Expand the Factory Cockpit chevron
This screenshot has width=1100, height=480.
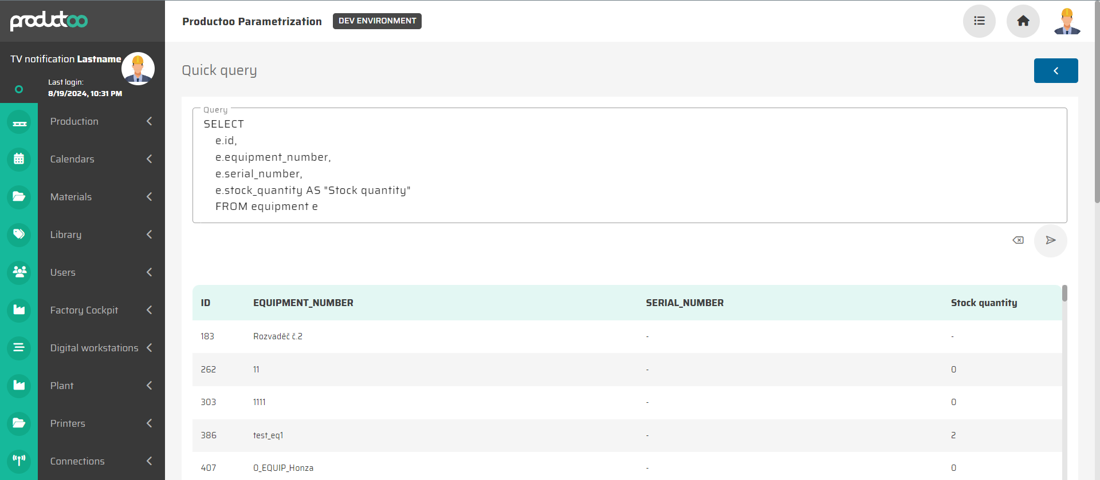[x=150, y=310]
